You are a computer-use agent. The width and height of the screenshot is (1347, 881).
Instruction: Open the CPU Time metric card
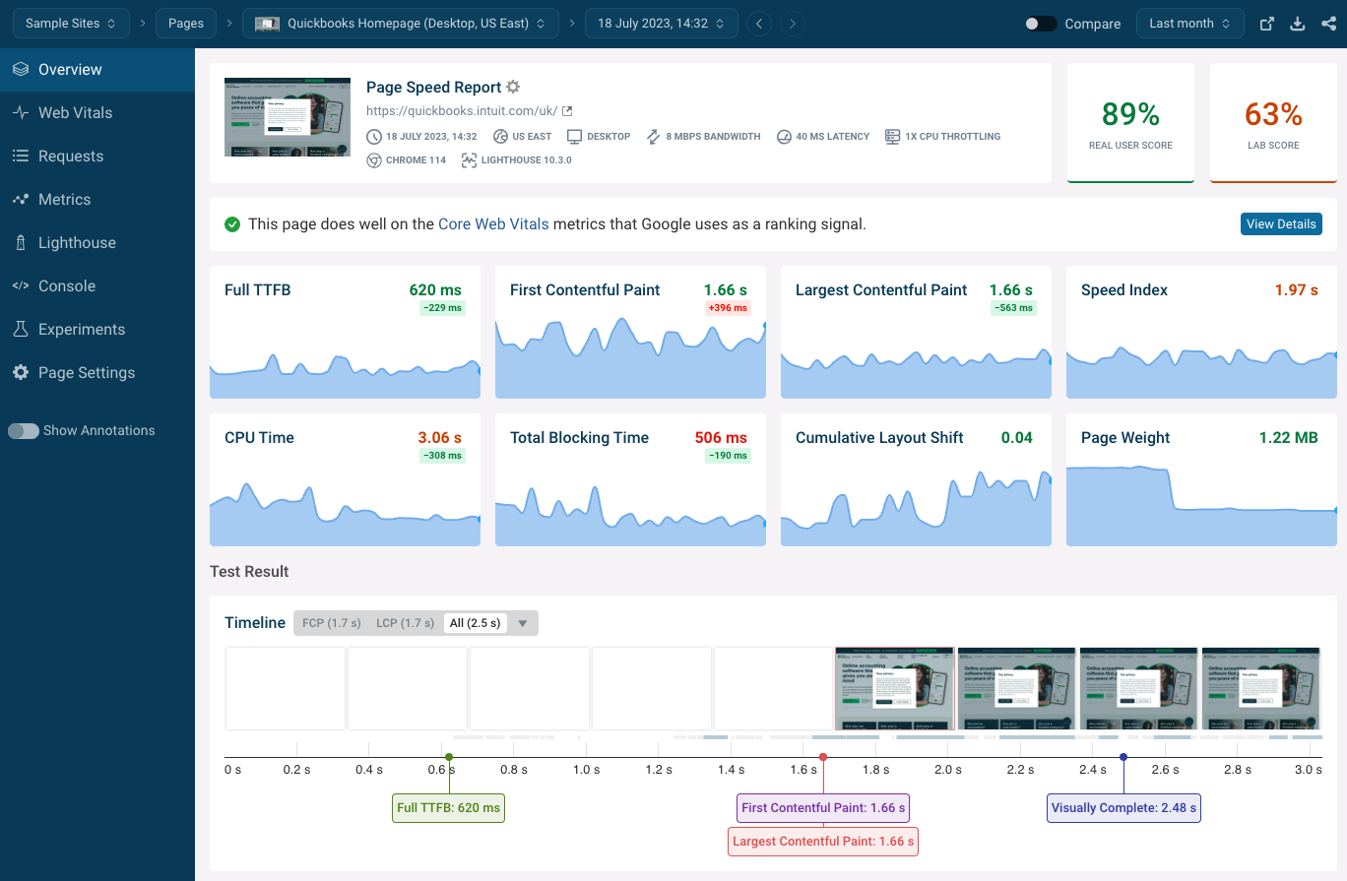click(x=345, y=479)
